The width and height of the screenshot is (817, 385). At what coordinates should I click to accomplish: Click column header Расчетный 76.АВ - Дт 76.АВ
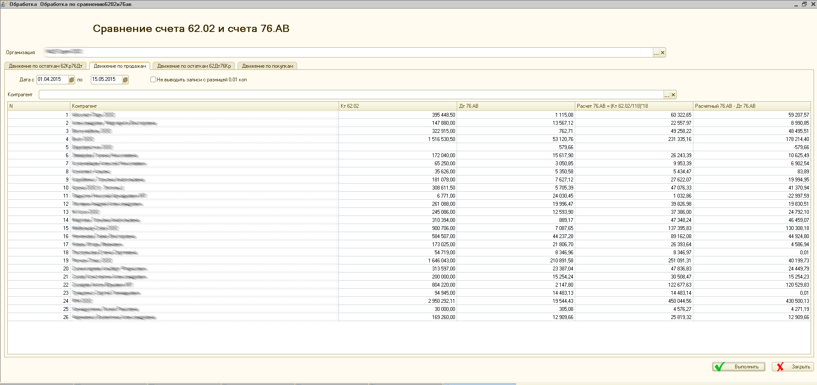pyautogui.click(x=752, y=106)
